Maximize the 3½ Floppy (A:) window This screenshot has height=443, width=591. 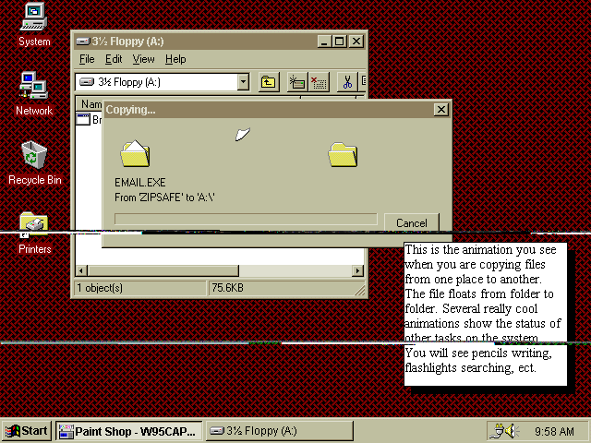click(339, 41)
